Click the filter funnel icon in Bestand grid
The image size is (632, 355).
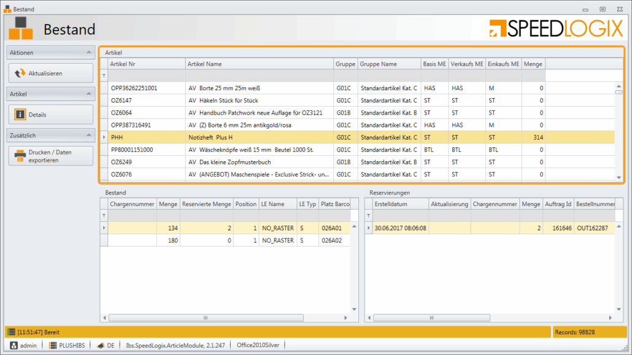(104, 216)
